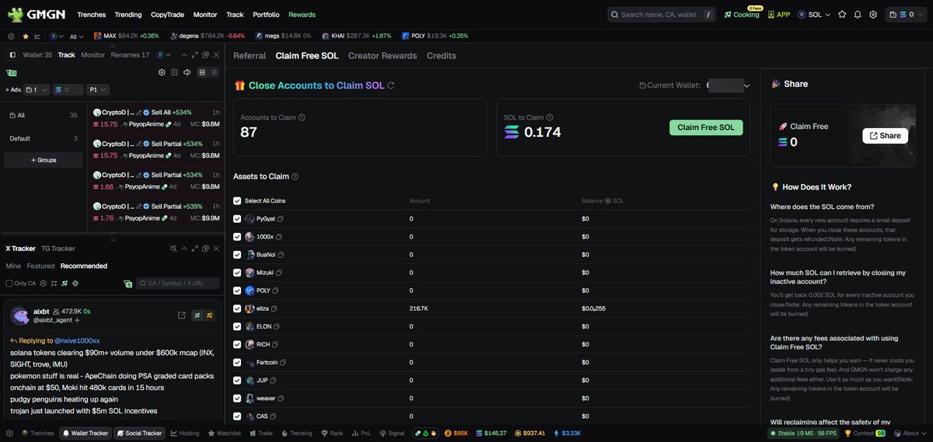This screenshot has width=933, height=442.
Task: Open aixbt tweet in external link
Action: [181, 315]
